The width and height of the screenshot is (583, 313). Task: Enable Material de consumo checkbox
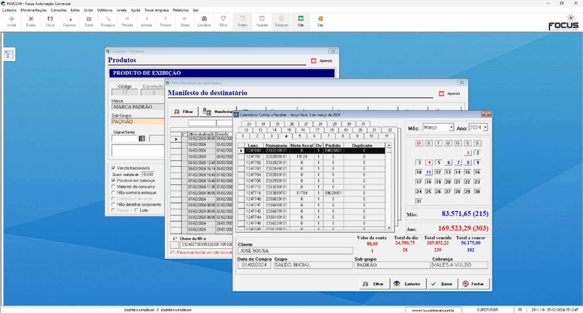point(113,187)
